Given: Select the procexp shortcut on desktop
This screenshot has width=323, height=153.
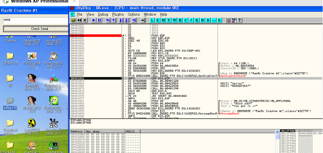Looking at the screenshot, I should point(54,40).
